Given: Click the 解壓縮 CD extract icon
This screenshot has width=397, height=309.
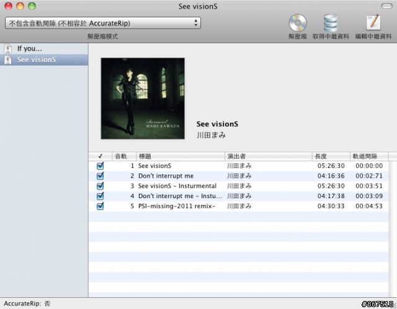Looking at the screenshot, I should tap(298, 23).
